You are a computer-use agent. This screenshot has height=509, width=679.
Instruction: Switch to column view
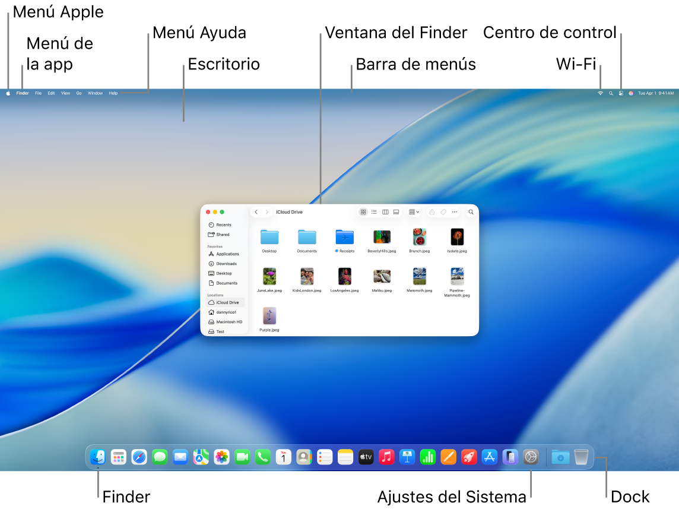(385, 211)
